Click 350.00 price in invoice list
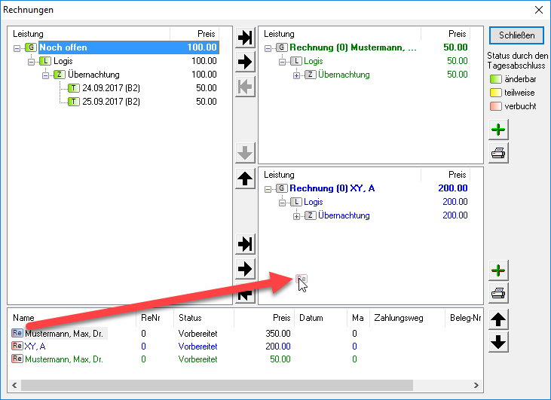 (278, 333)
